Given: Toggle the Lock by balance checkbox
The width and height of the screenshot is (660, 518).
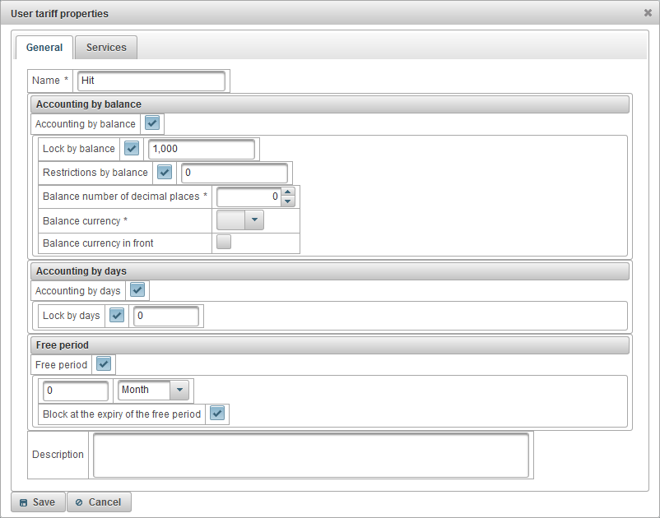Looking at the screenshot, I should [x=132, y=149].
